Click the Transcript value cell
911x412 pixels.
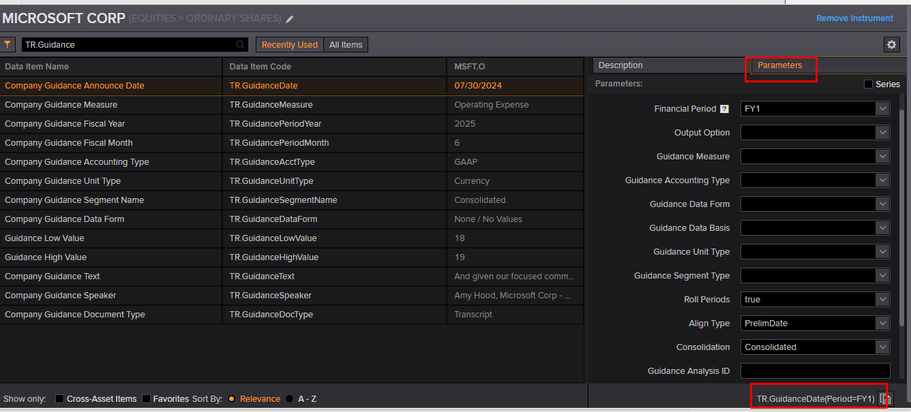click(516, 315)
